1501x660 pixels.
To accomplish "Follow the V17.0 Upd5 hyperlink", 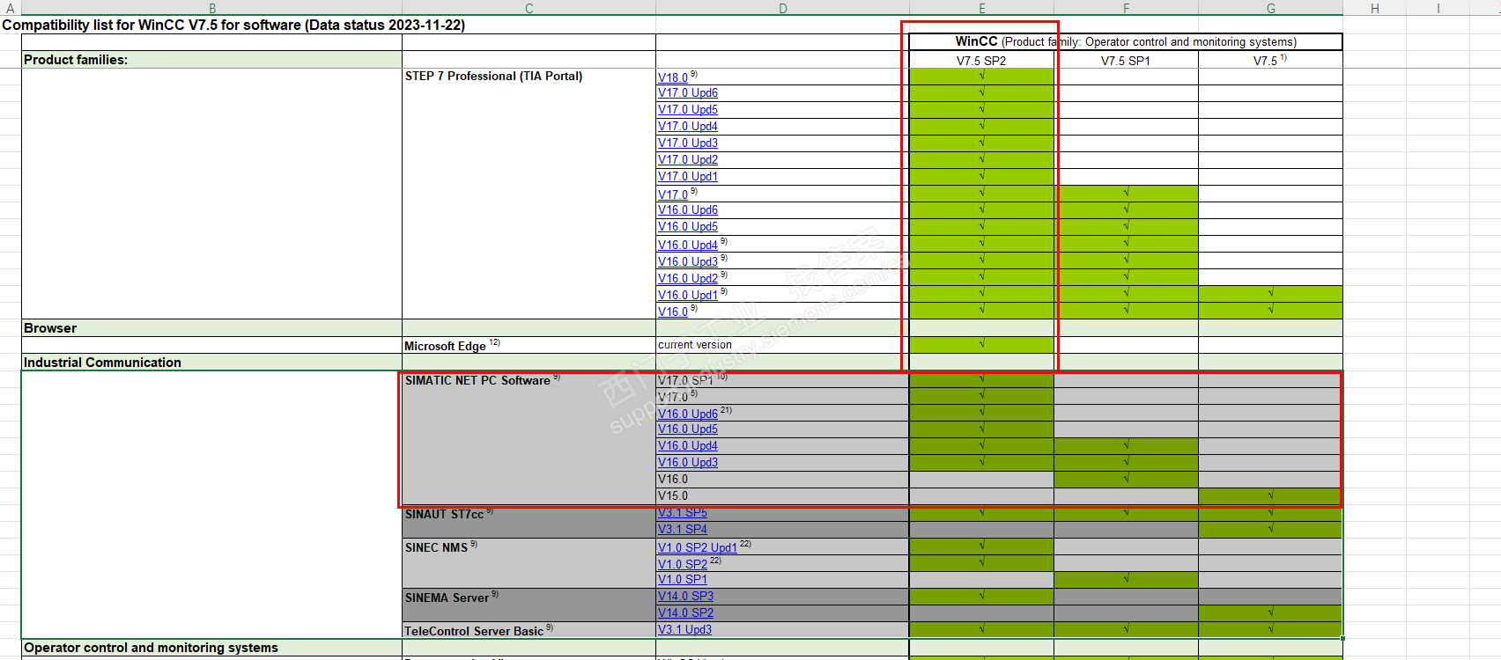I will 688,109.
